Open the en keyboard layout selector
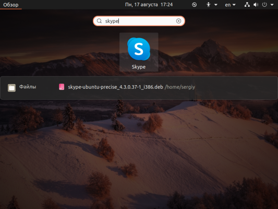Viewport: 278px width, 209px height. tap(230, 5)
